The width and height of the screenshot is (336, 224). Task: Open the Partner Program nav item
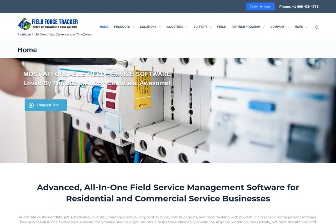(246, 27)
